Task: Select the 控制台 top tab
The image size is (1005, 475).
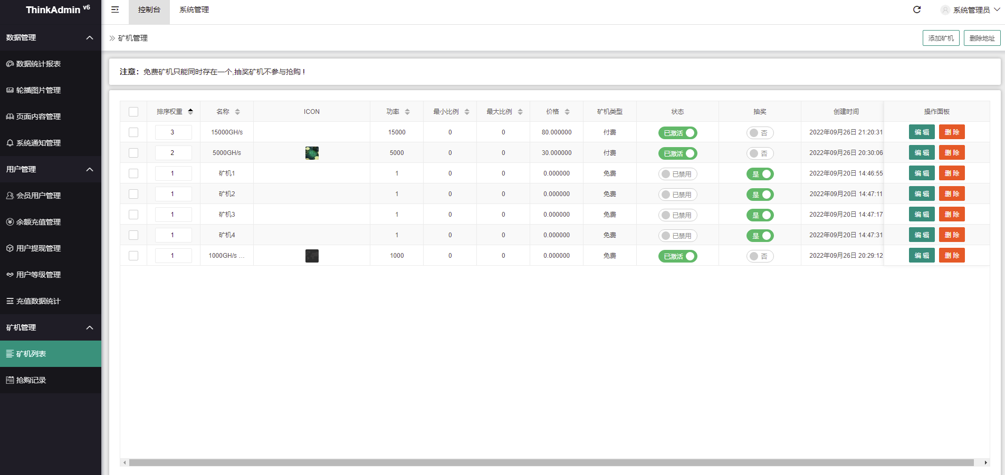Action: pos(149,10)
